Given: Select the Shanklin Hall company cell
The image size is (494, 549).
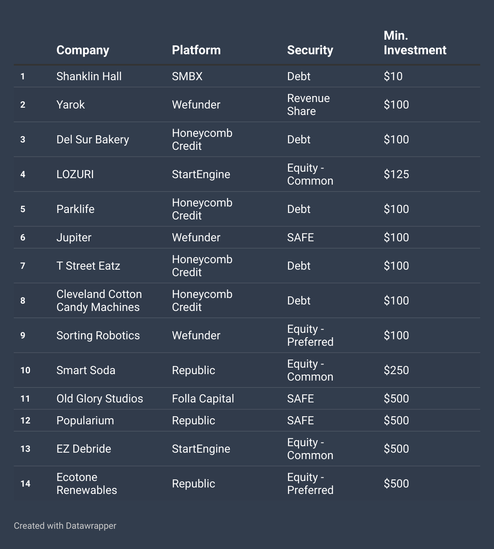Looking at the screenshot, I should (x=89, y=76).
